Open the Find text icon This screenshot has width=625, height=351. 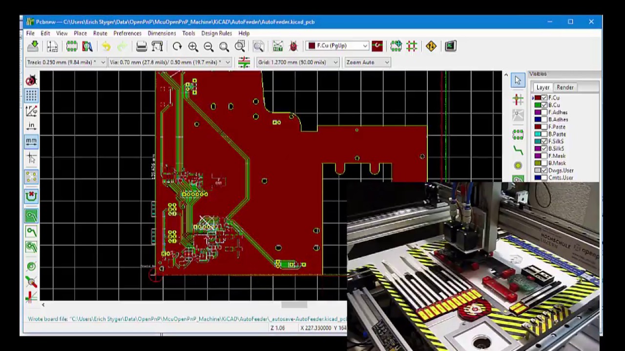pyautogui.click(x=258, y=46)
